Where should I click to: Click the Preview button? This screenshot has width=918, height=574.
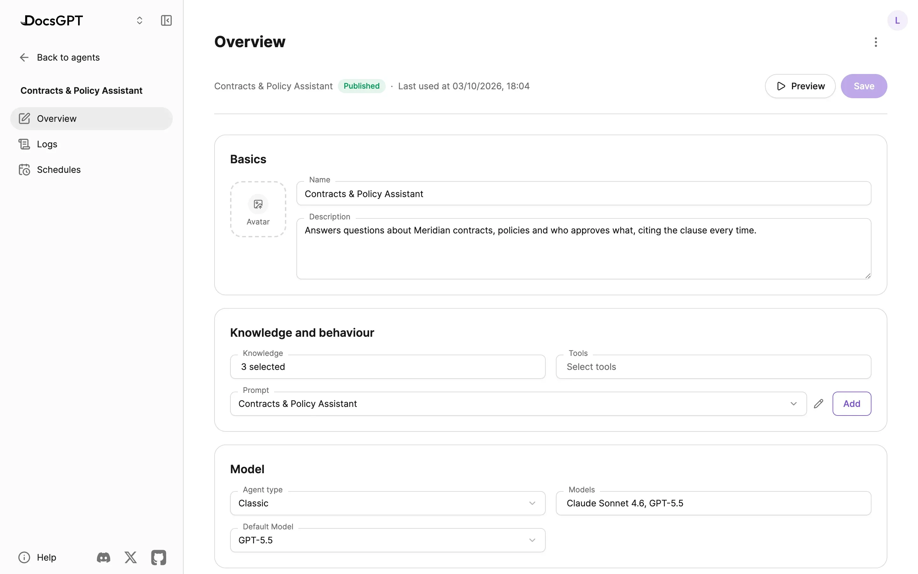coord(800,86)
